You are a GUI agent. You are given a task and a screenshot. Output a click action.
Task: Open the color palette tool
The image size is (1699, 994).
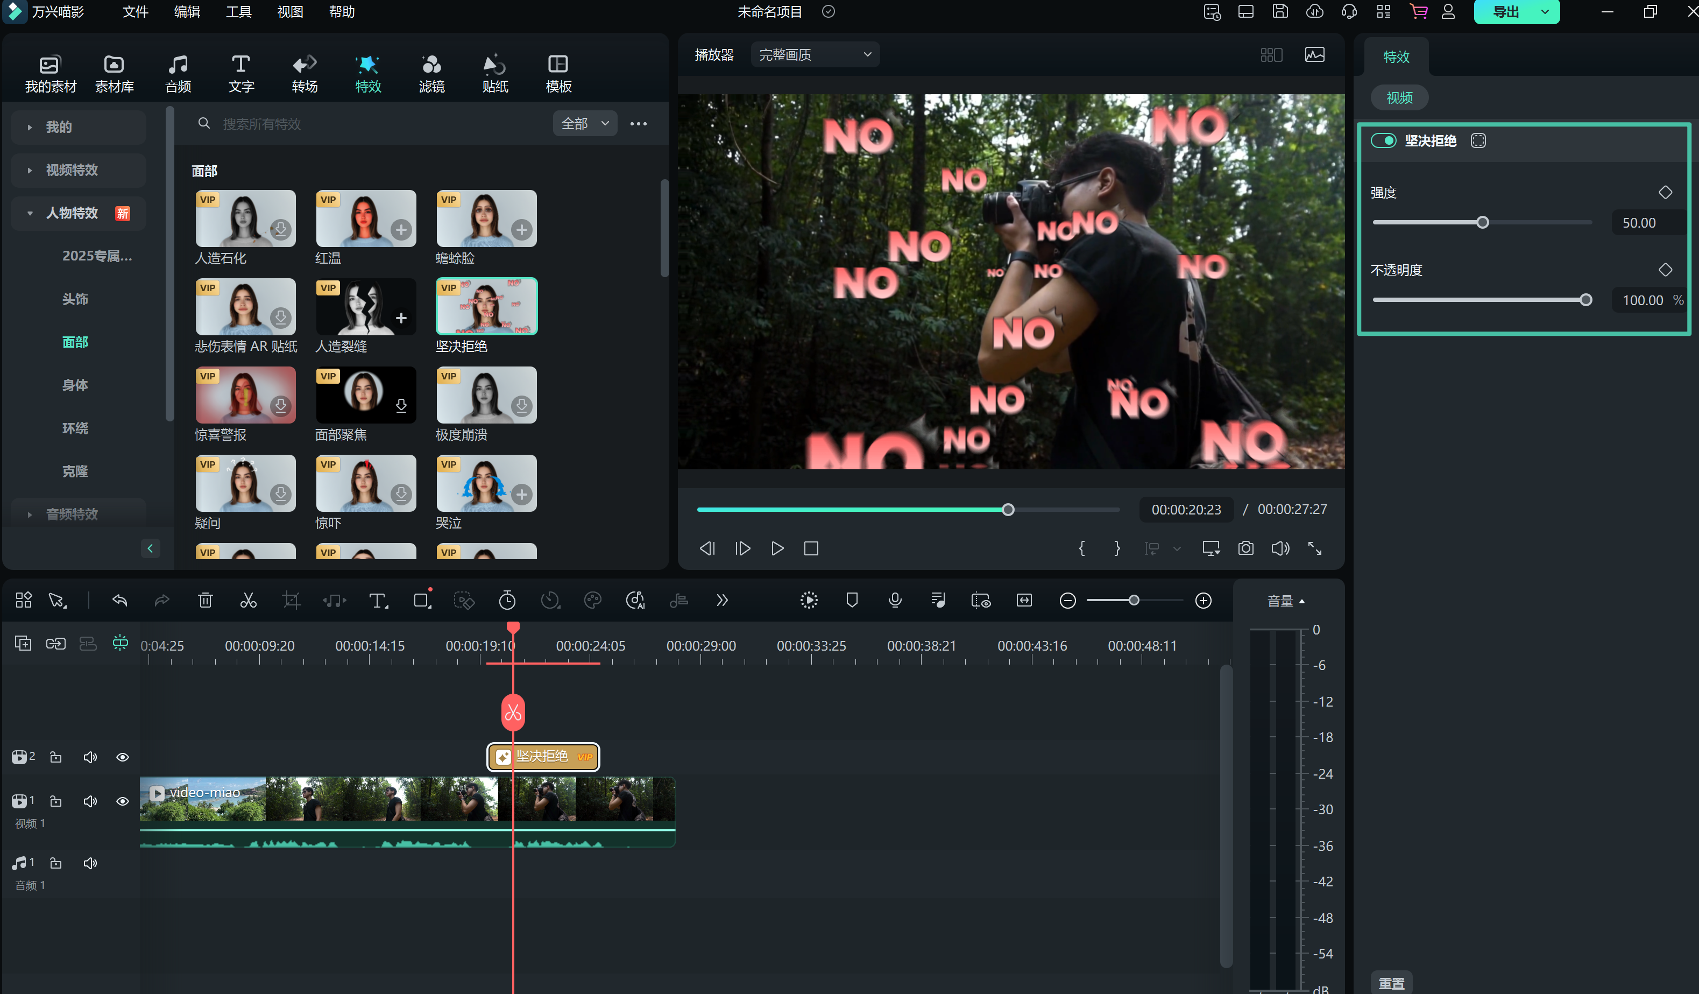click(x=593, y=600)
